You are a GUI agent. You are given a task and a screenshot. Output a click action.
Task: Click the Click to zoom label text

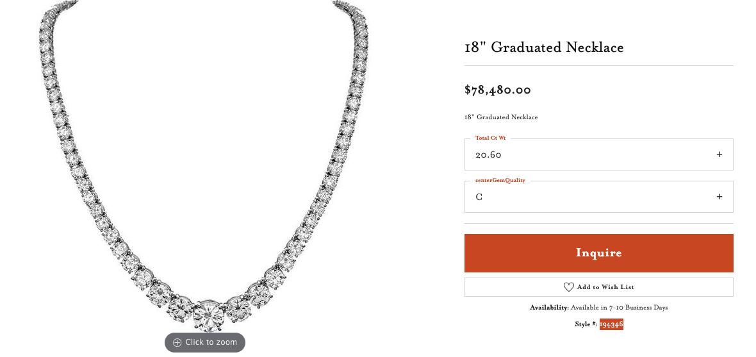pyautogui.click(x=211, y=342)
